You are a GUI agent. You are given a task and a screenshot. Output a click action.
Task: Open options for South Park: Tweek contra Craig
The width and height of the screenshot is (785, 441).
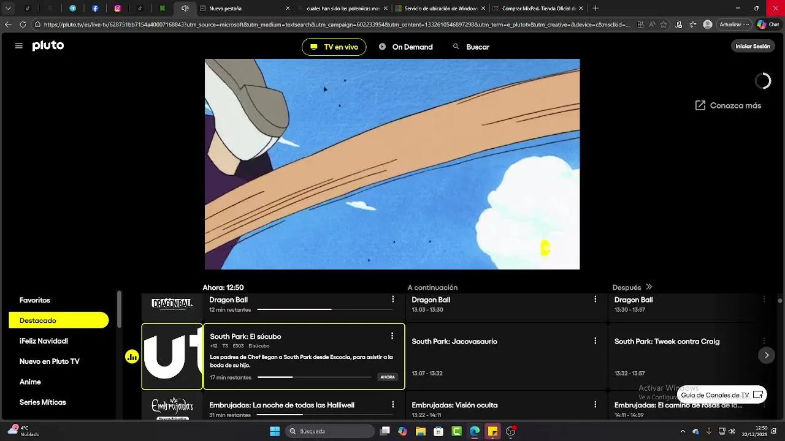(x=764, y=341)
